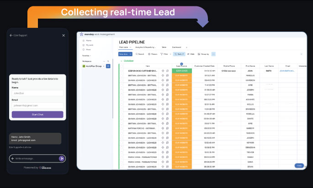Send the chat message with the arrow button

[x=62, y=158]
